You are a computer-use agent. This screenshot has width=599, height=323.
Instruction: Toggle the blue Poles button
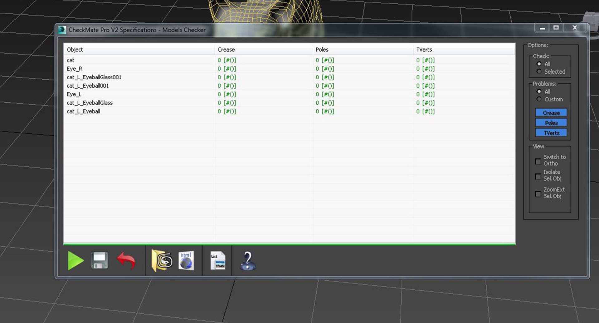click(551, 123)
